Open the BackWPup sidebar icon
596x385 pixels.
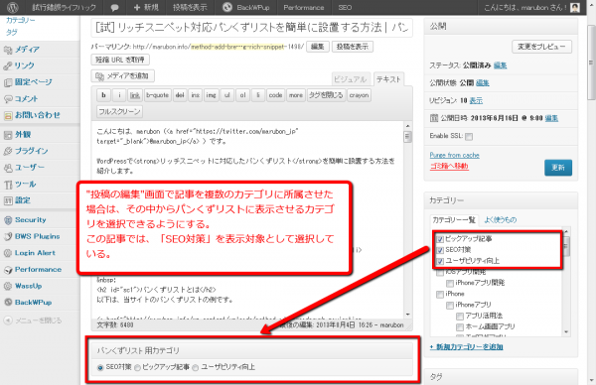point(8,303)
